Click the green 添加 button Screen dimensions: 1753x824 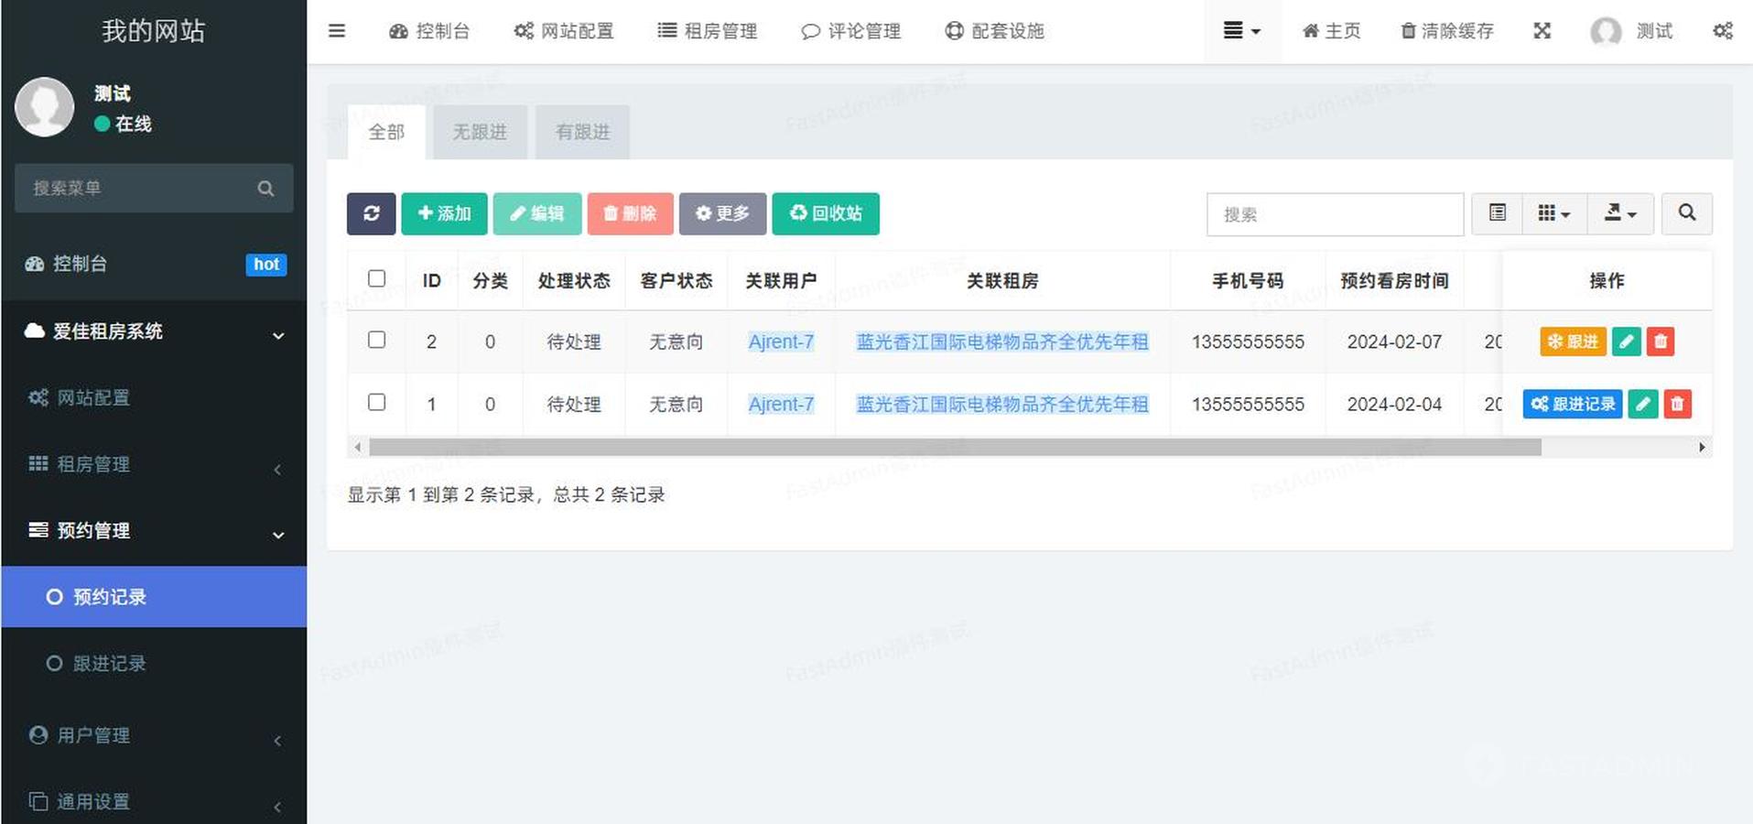444,213
